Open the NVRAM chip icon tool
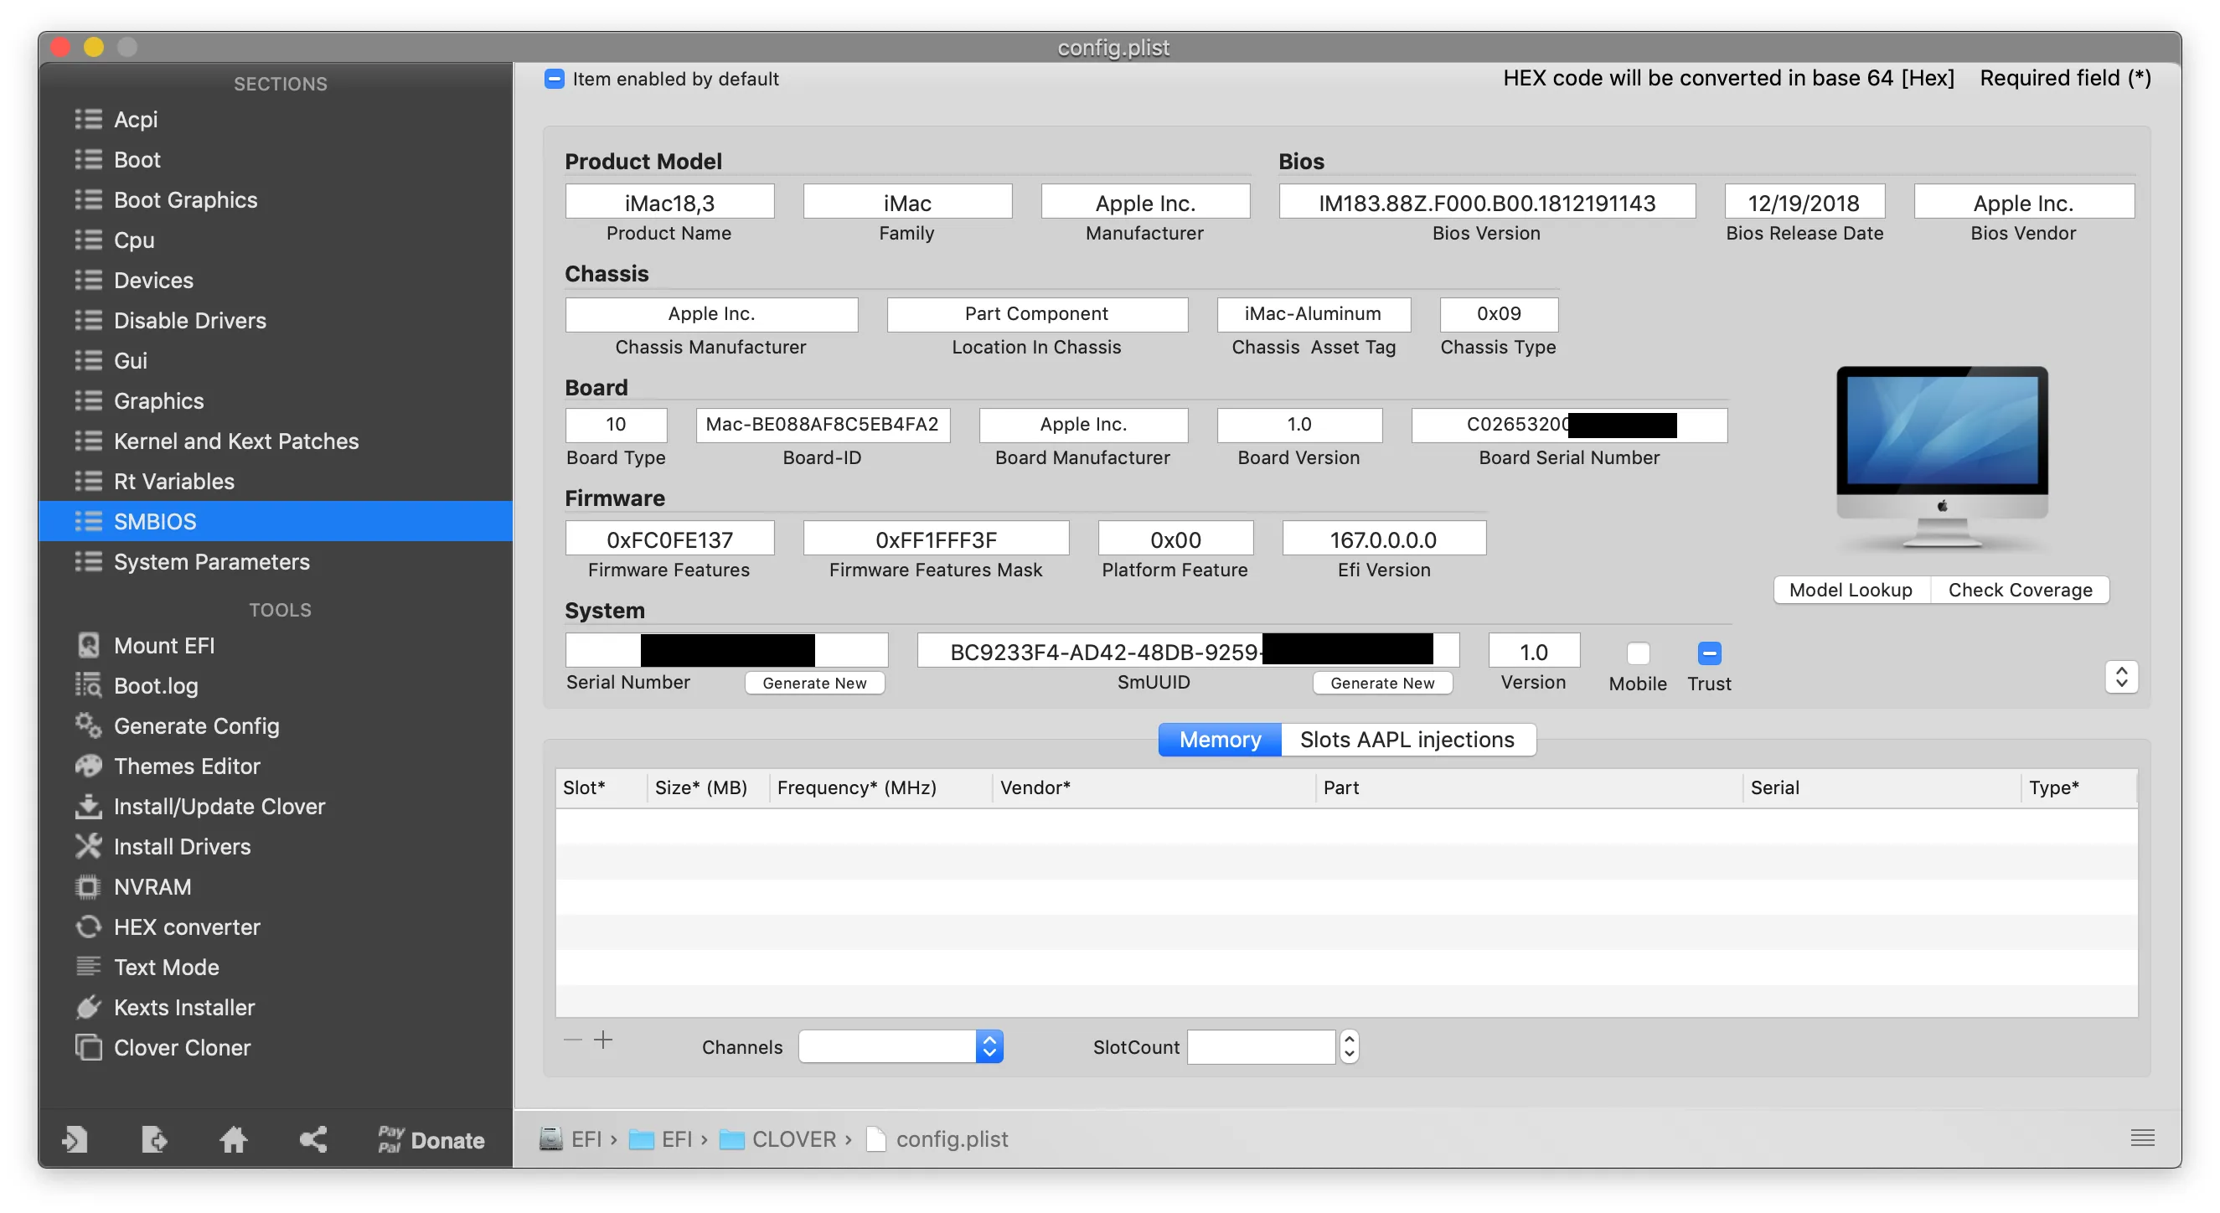 [88, 886]
